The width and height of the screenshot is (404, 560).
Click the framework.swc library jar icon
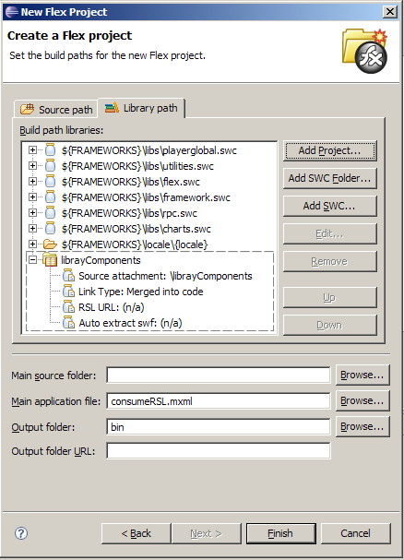51,197
